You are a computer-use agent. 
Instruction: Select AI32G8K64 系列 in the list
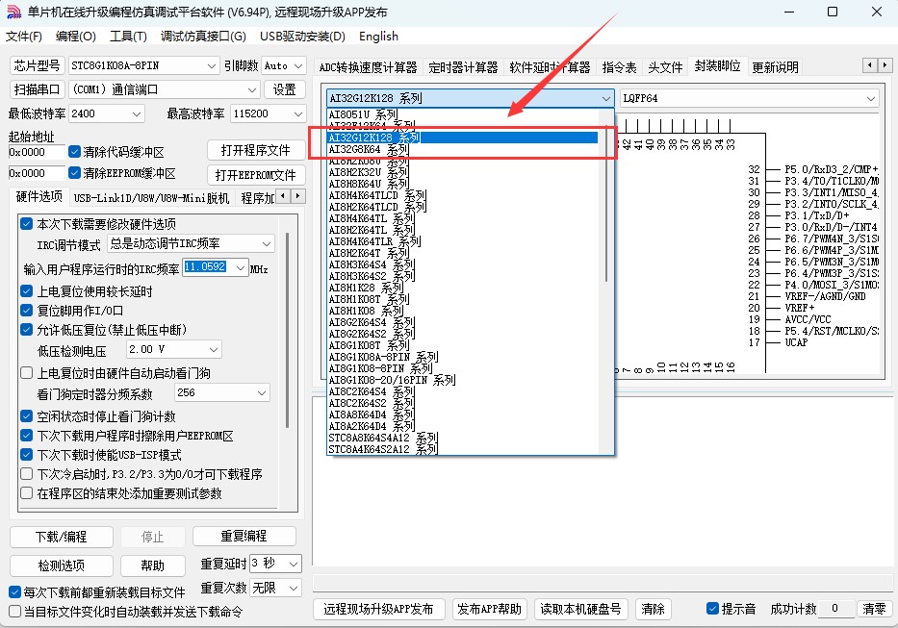463,149
